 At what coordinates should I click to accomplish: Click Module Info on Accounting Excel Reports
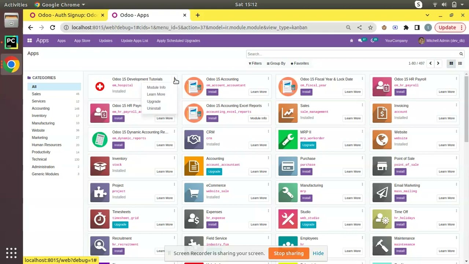(259, 118)
